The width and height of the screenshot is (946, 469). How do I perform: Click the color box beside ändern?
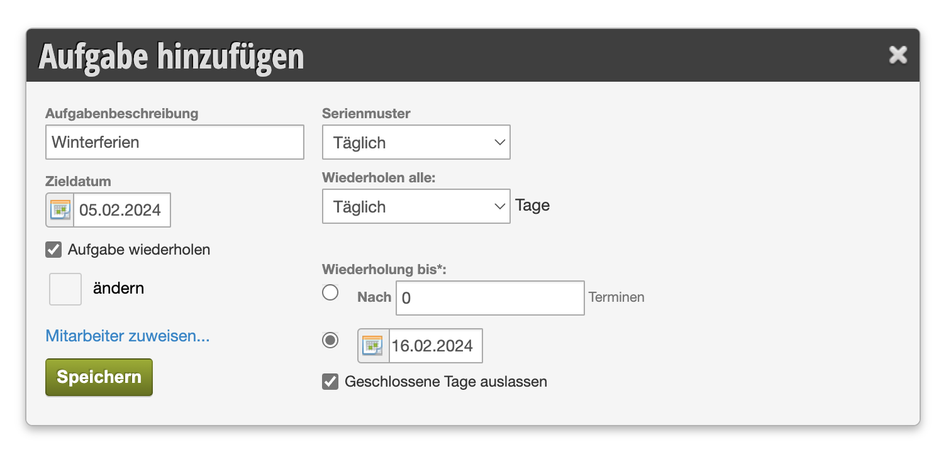click(65, 289)
